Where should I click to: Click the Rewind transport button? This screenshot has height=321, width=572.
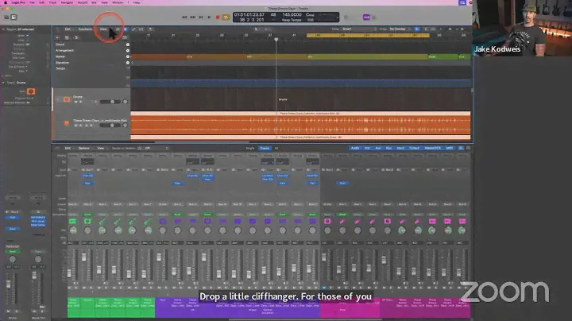coord(185,17)
